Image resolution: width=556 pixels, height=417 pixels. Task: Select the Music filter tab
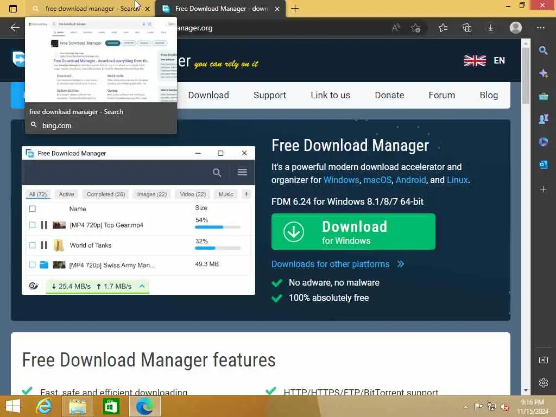226,194
